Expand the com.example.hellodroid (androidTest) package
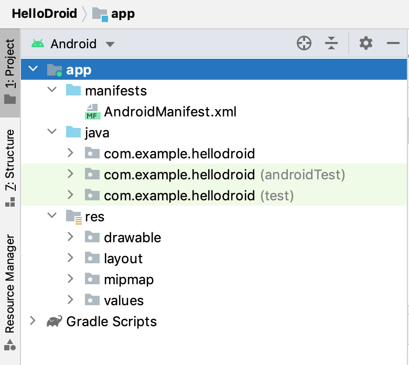The image size is (409, 365). tap(70, 174)
